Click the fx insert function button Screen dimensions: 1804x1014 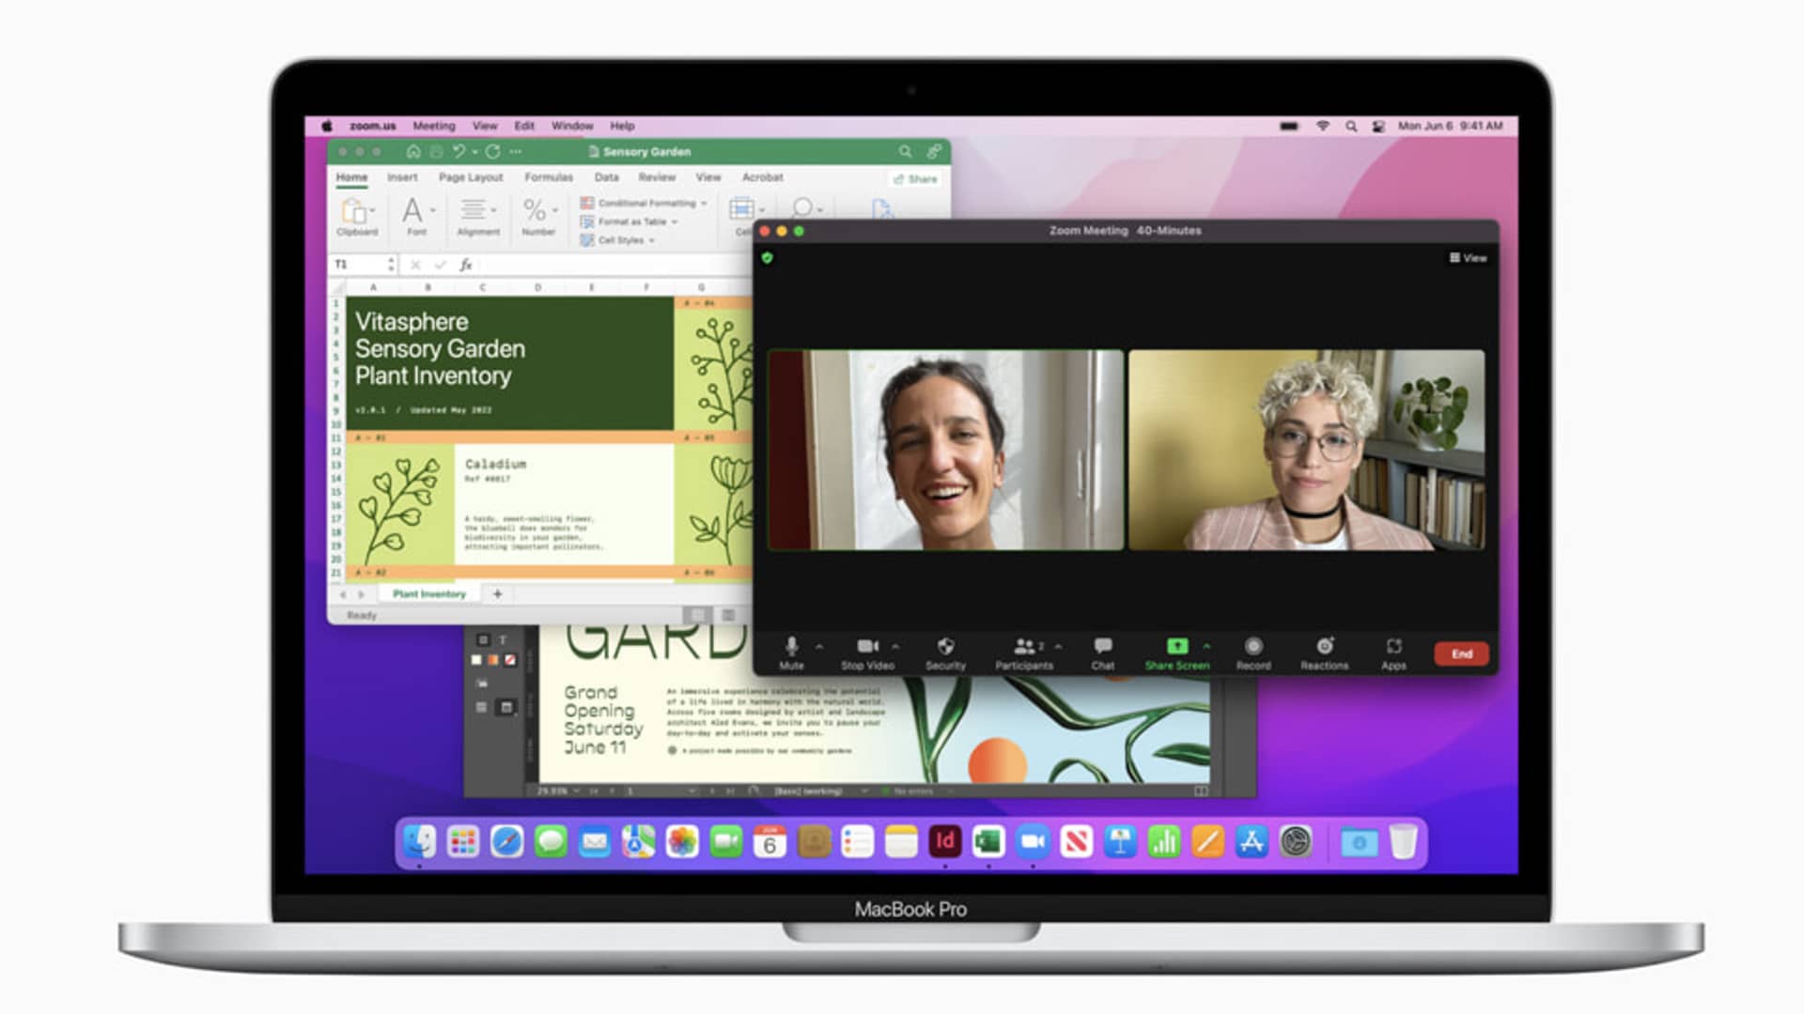coord(466,265)
